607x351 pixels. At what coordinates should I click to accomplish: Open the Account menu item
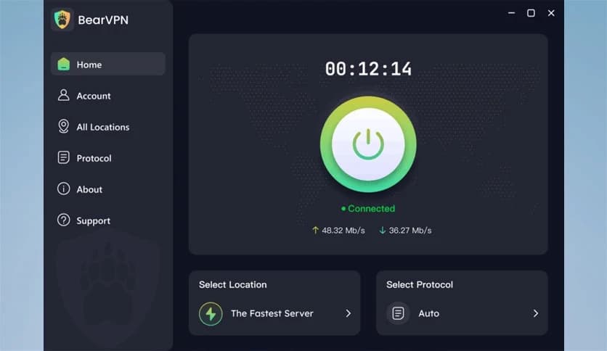108,96
